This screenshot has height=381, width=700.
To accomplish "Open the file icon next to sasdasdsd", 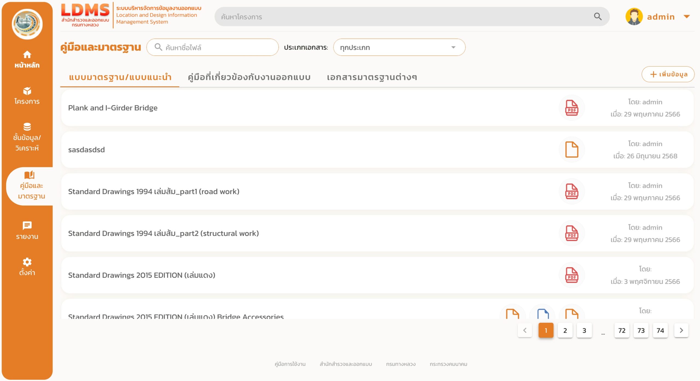I will click(571, 150).
